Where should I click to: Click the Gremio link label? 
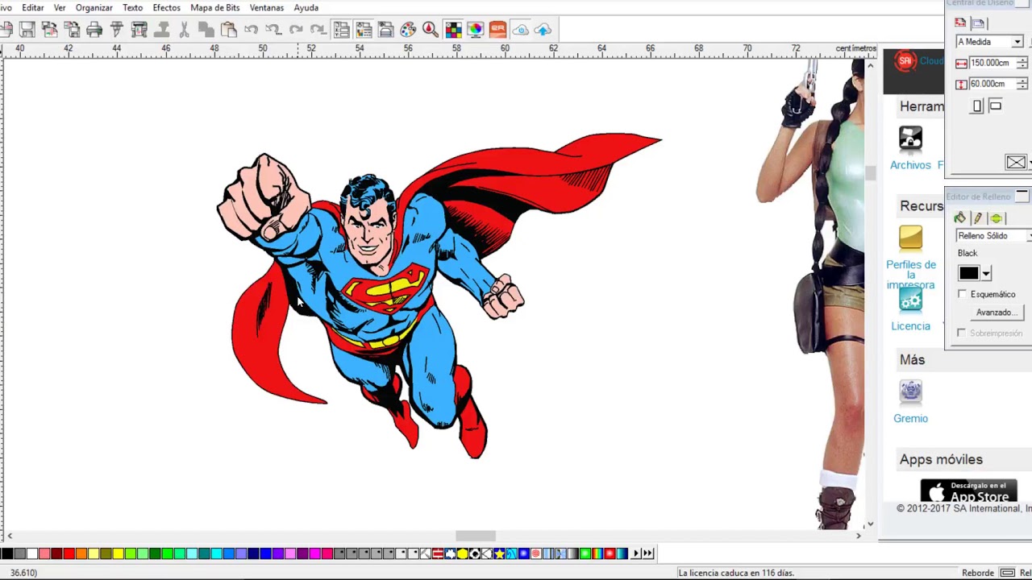coord(910,419)
